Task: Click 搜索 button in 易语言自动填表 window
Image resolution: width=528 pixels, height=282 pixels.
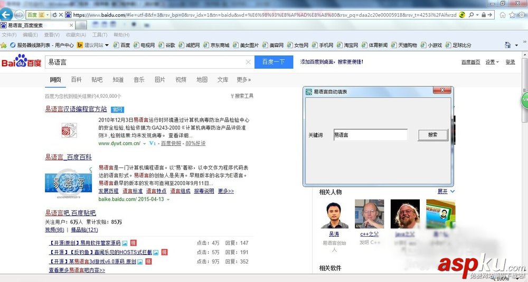Action: 433,135
